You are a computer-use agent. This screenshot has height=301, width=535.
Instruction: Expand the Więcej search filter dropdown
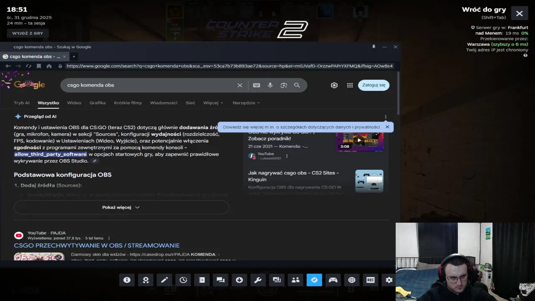click(213, 103)
